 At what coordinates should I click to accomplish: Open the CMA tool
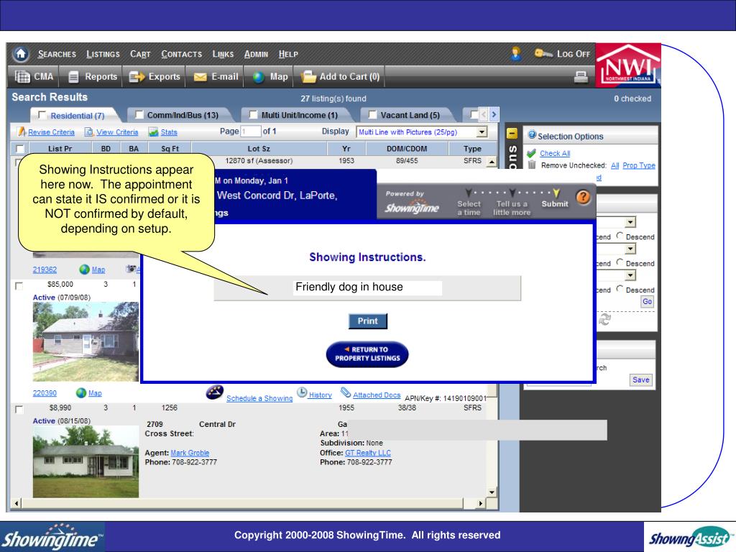(x=34, y=76)
